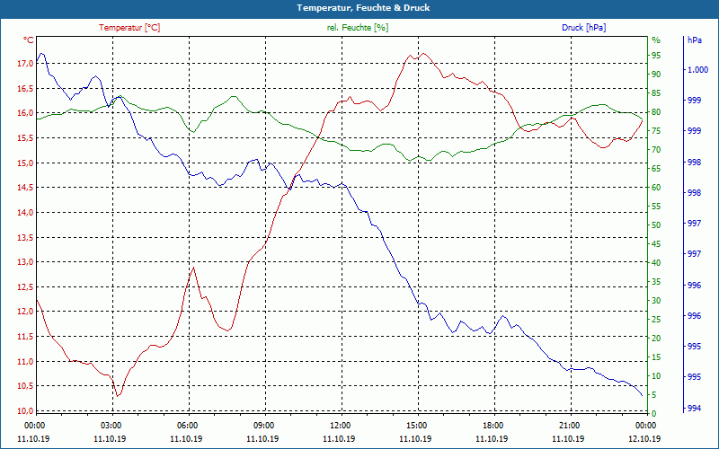
Task: Click the green '0' humidity axis value
Action: tap(654, 414)
